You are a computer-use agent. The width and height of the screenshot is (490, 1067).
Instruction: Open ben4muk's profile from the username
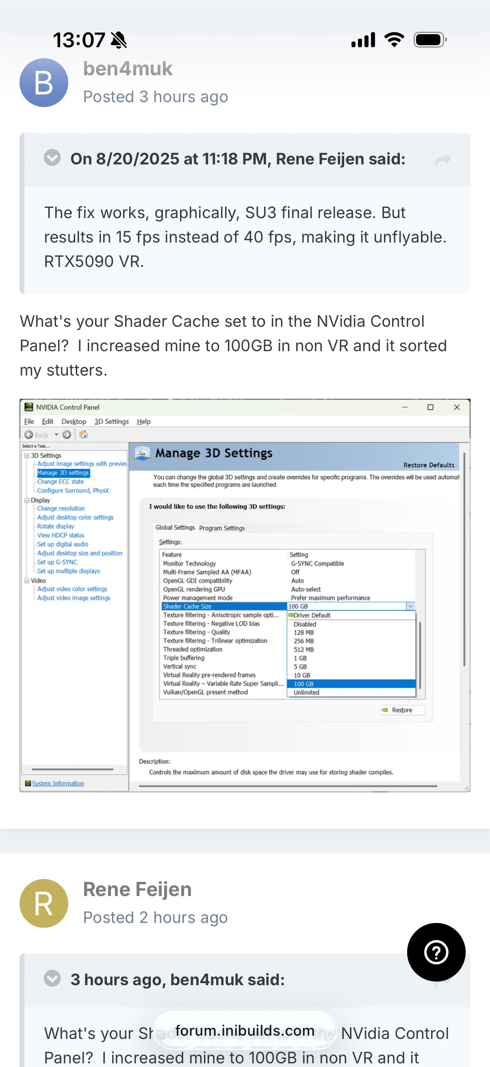click(x=128, y=68)
